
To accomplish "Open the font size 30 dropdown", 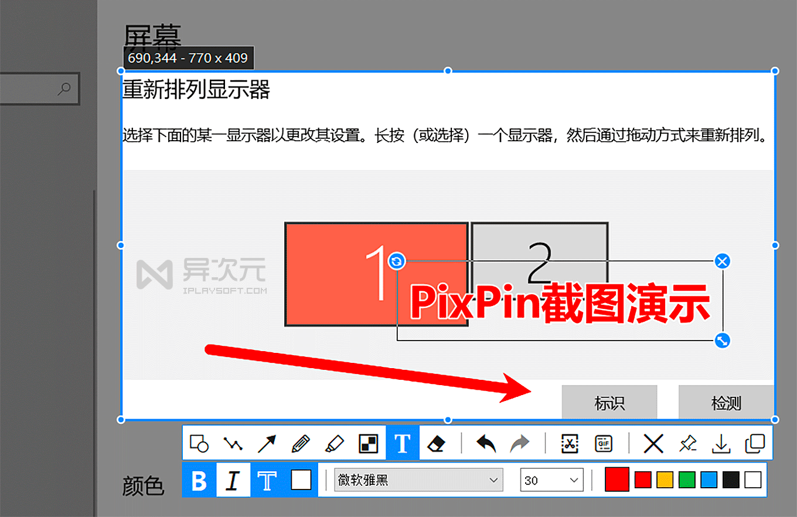I will (551, 479).
